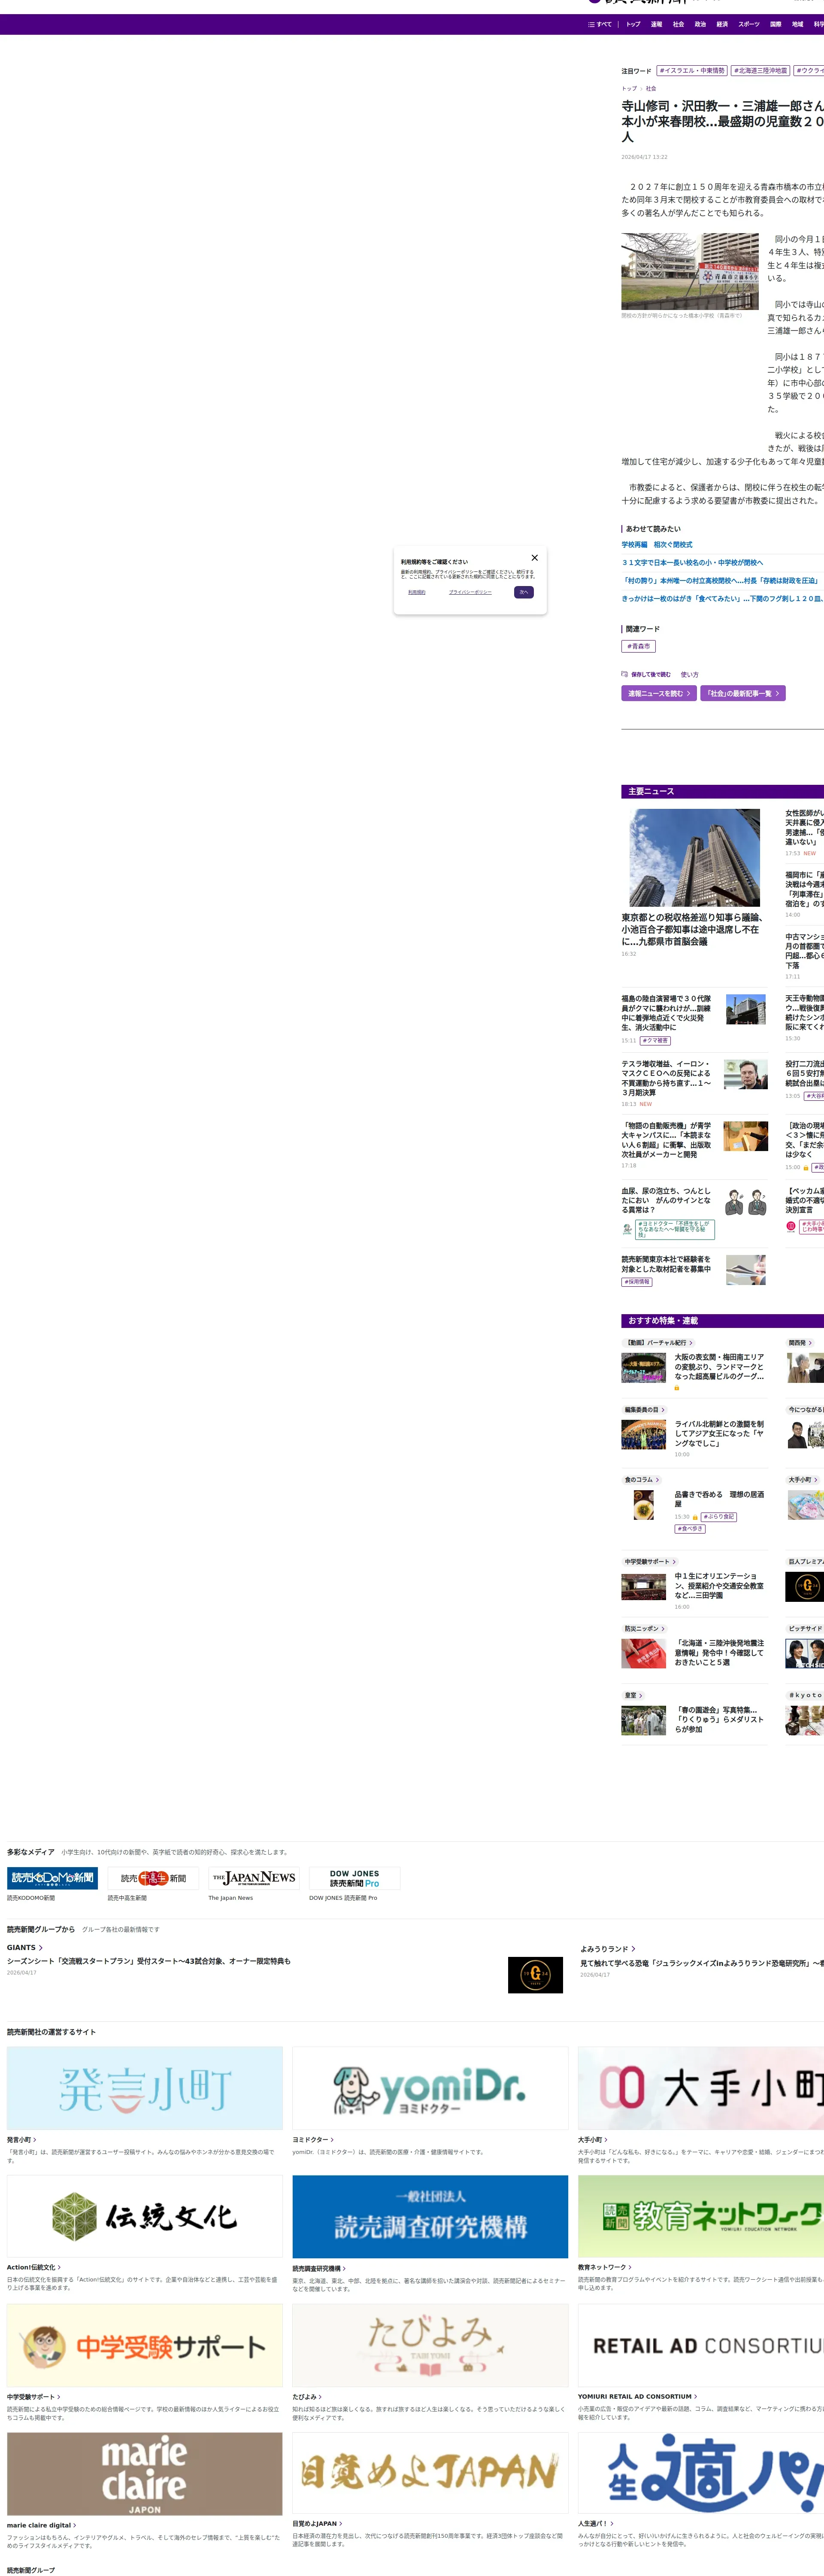The width and height of the screenshot is (824, 2576).
Task: Expand the 編集委員の目 section
Action: click(x=644, y=1410)
